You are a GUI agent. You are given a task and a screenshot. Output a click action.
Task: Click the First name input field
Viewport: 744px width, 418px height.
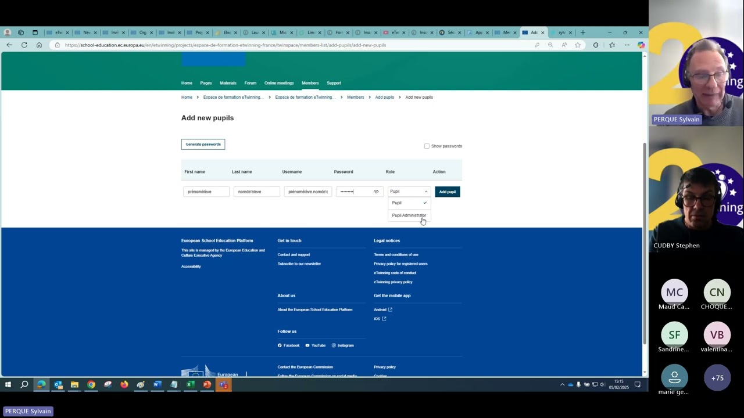206,192
